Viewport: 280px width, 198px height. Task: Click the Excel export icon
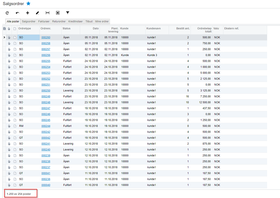point(58,13)
